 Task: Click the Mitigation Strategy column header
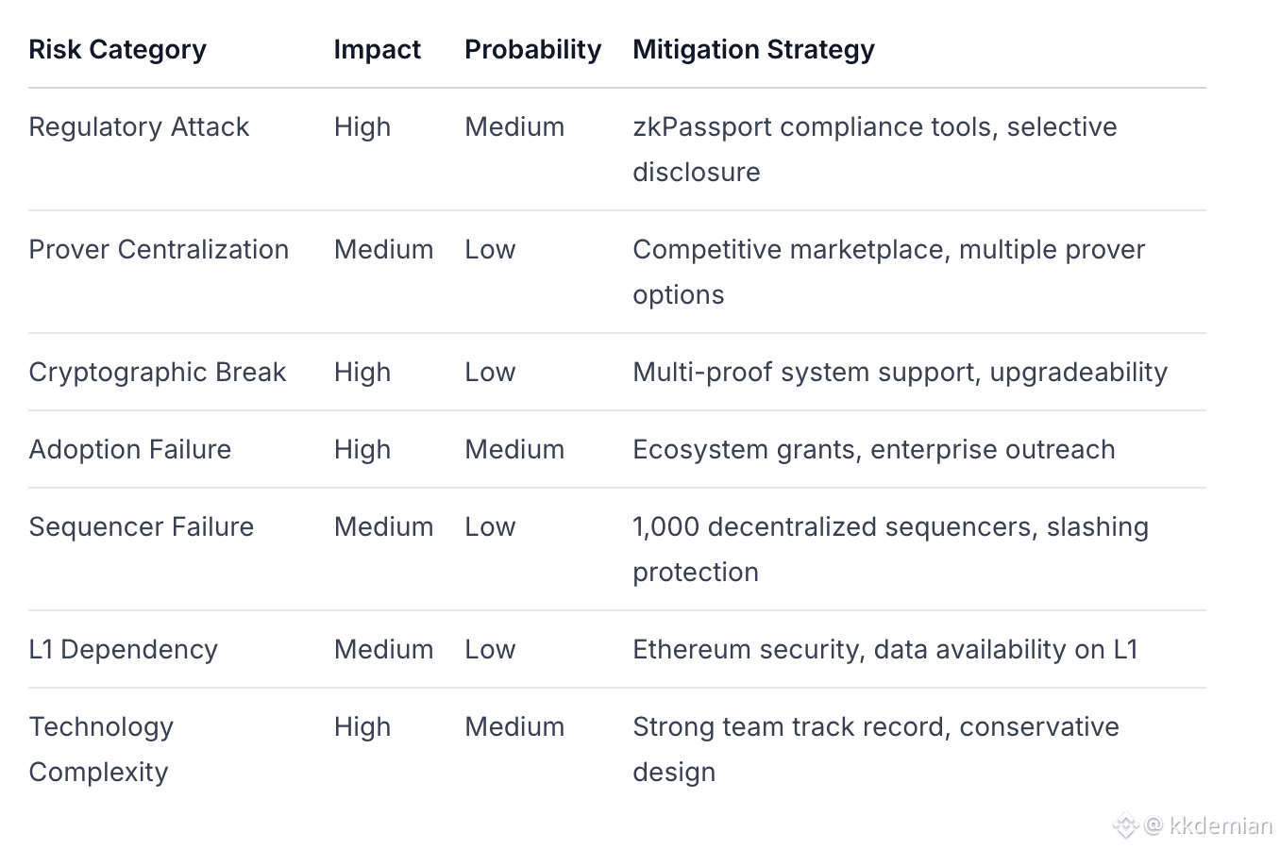[753, 49]
